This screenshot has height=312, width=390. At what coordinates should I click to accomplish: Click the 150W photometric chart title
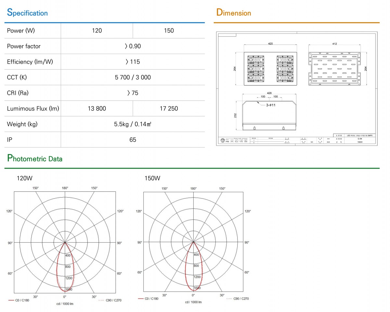click(x=152, y=178)
